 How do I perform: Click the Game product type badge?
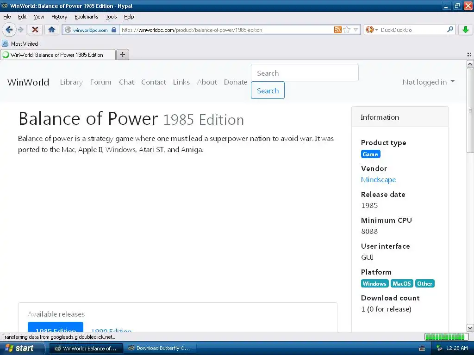[x=370, y=154]
